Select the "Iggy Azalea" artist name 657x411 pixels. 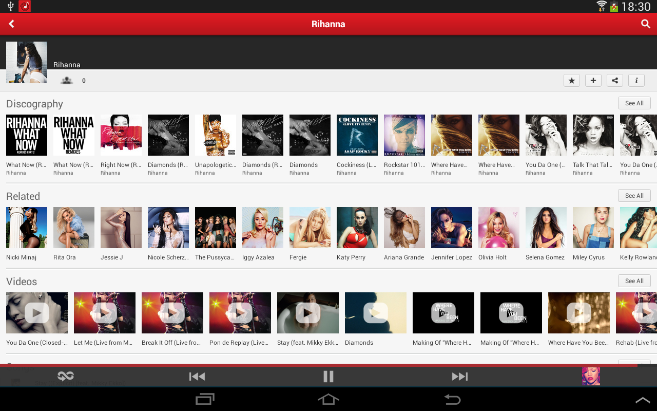tap(258, 257)
